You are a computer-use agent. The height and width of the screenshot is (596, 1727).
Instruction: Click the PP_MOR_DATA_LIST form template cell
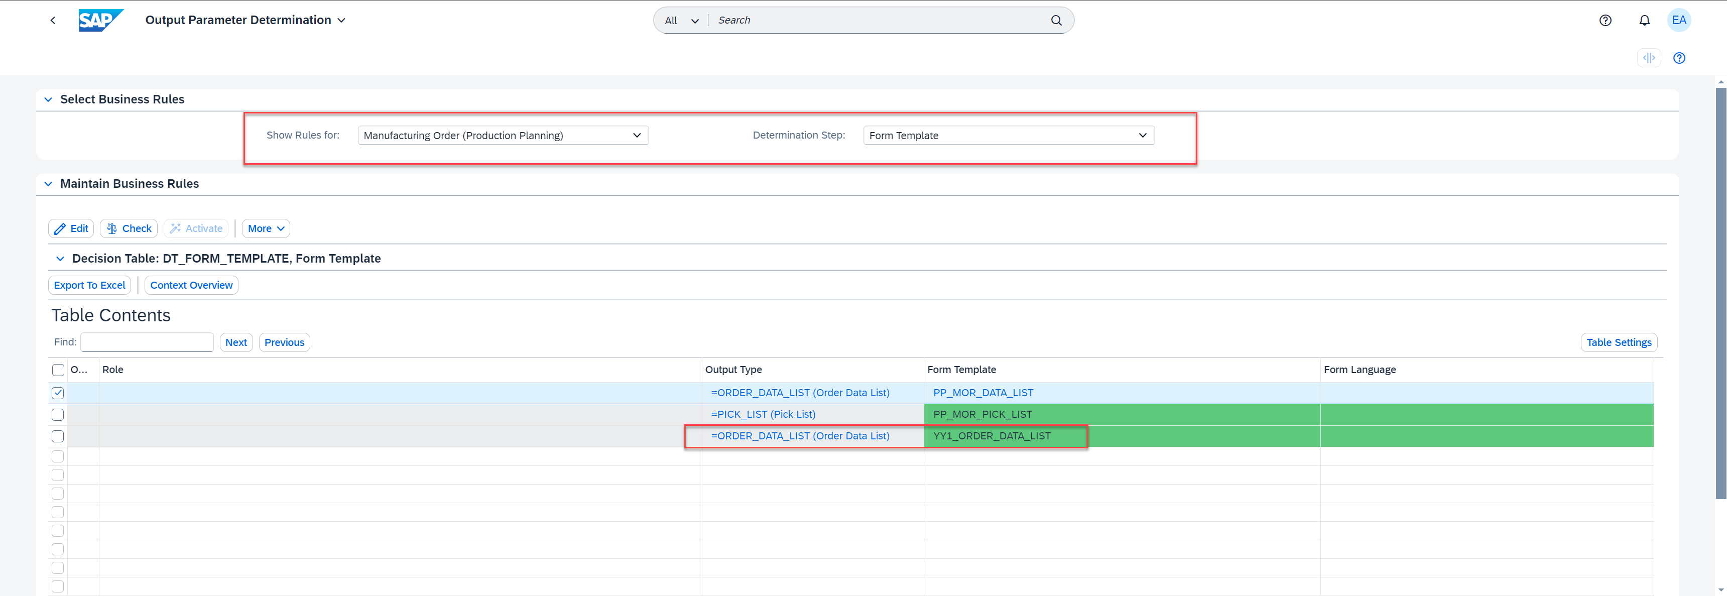click(1122, 393)
